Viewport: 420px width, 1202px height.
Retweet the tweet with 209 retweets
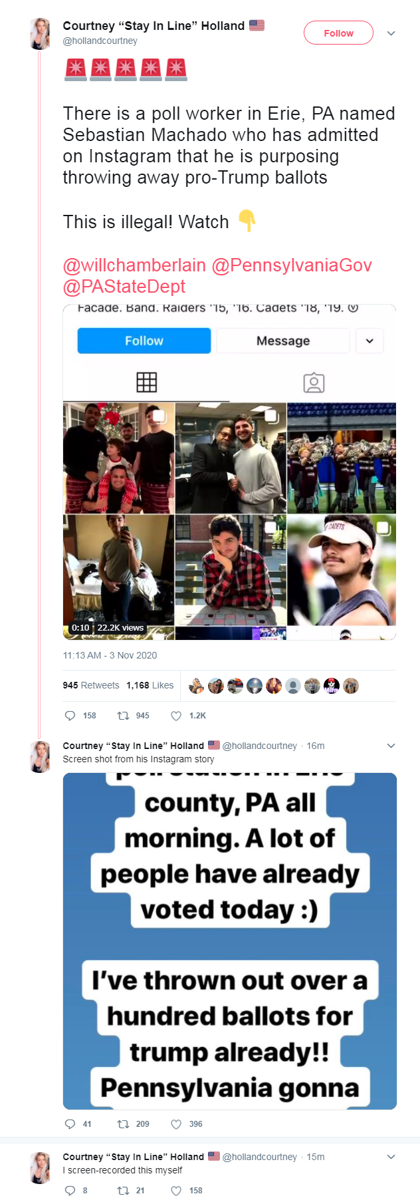[x=123, y=1124]
